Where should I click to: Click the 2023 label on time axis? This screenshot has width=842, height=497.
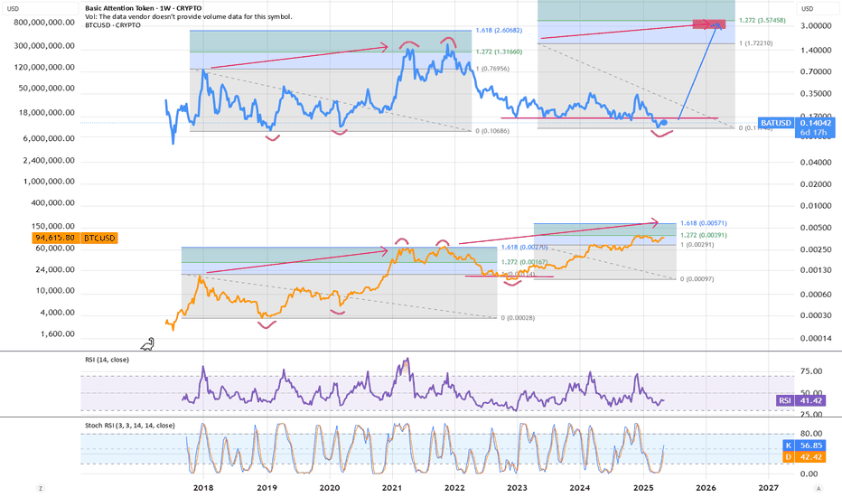pos(517,488)
